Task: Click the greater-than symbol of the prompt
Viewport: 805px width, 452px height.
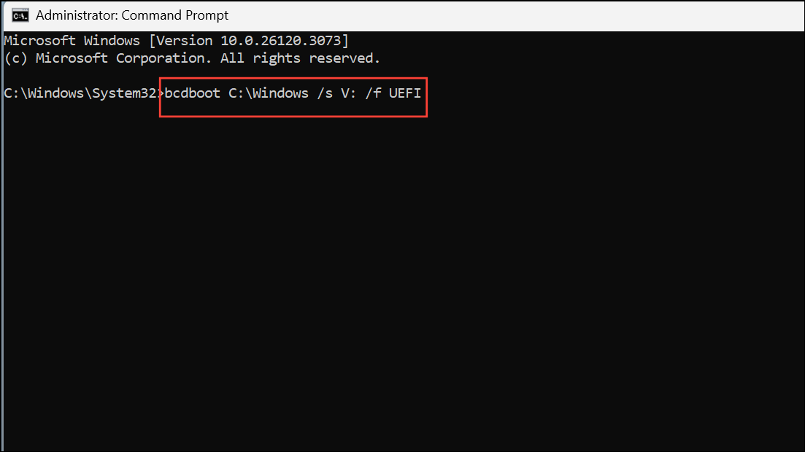Action: pos(161,93)
